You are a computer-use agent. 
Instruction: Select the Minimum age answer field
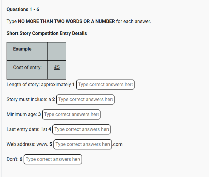71,115
